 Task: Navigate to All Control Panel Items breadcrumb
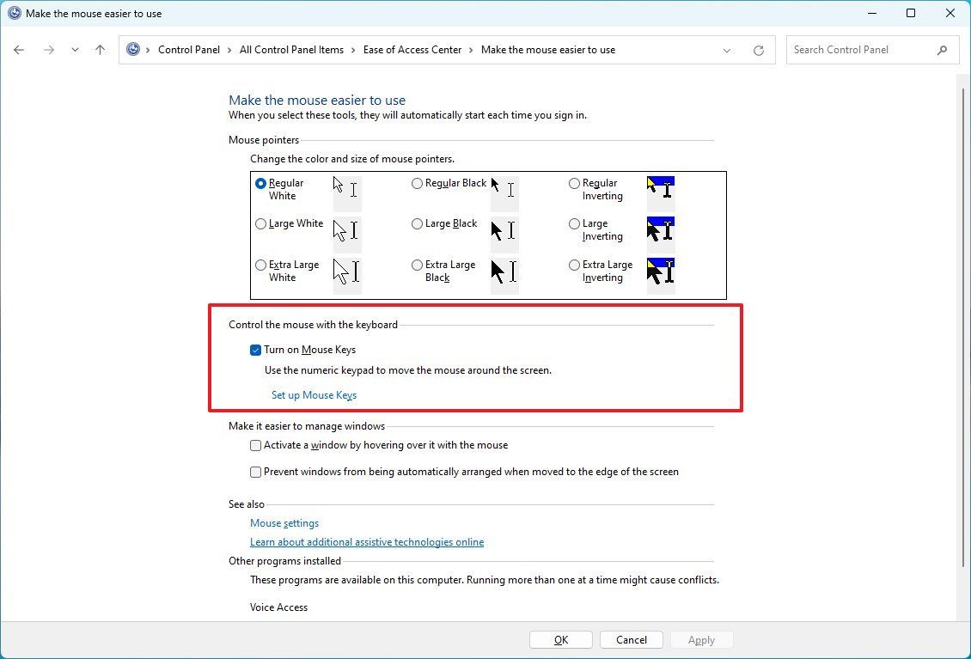(x=291, y=50)
